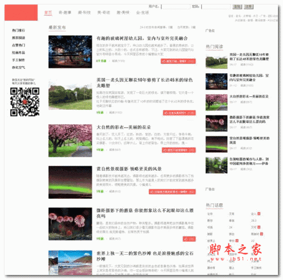Open 热门排行 in the left sidebar
This screenshot has width=283, height=280.
[18, 30]
